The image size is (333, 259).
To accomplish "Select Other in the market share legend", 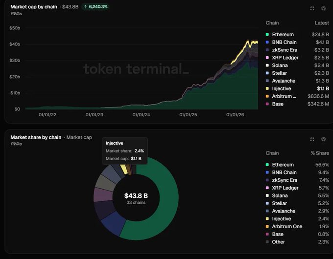I will point(278,242).
